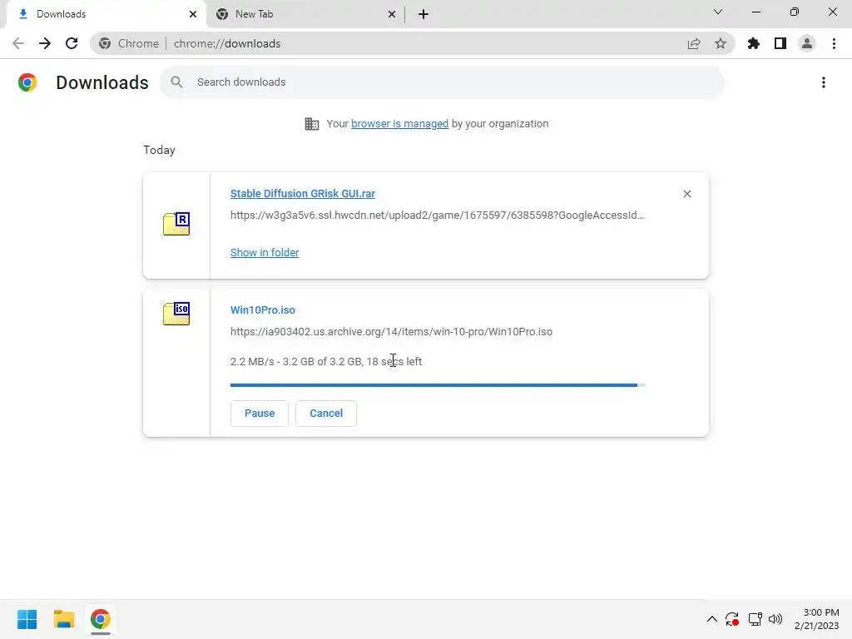Image resolution: width=852 pixels, height=639 pixels.
Task: Pause the Win10Pro.iso download
Action: pyautogui.click(x=260, y=414)
